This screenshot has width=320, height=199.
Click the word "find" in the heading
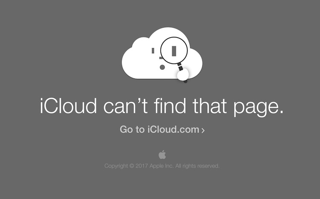(x=170, y=106)
